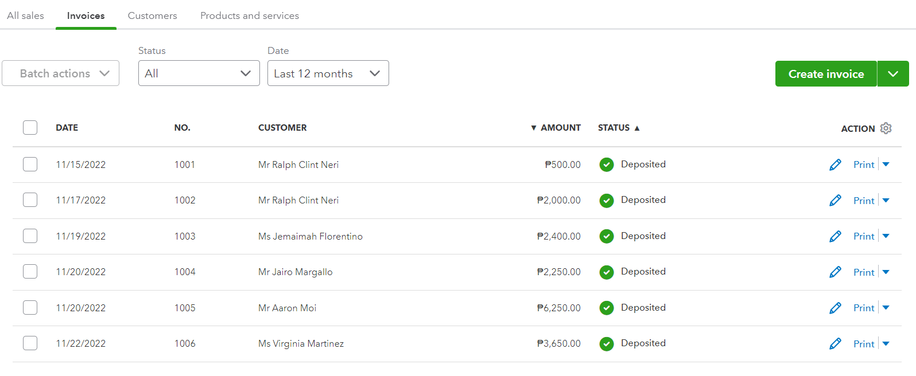
Task: Check the box for the Ms Virginia Martinez invoice
Action: point(30,343)
